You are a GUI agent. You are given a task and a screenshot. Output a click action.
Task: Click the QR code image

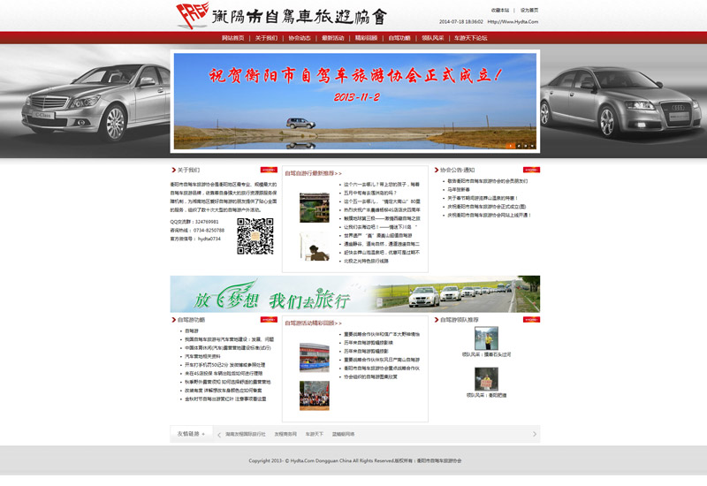coord(255,236)
